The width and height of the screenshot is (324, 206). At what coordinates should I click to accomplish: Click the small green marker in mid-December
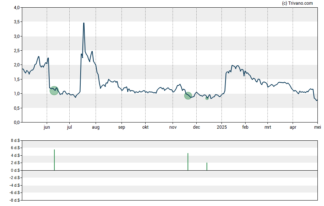(x=207, y=98)
